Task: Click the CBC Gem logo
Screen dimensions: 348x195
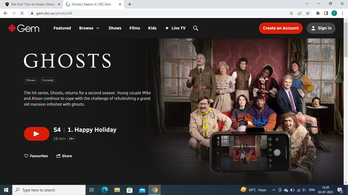Action: (24, 28)
